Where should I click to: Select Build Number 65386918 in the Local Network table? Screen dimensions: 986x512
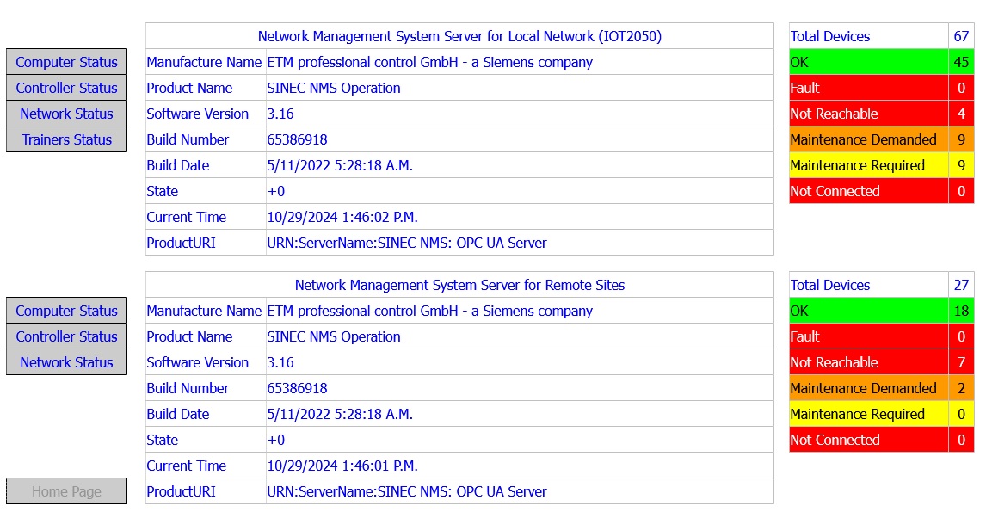[x=297, y=139]
